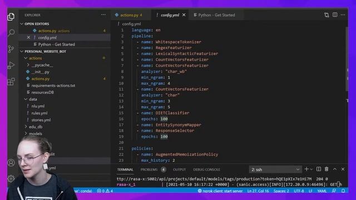
Task: Click DIETClassifier on line 15
Action: point(172,113)
